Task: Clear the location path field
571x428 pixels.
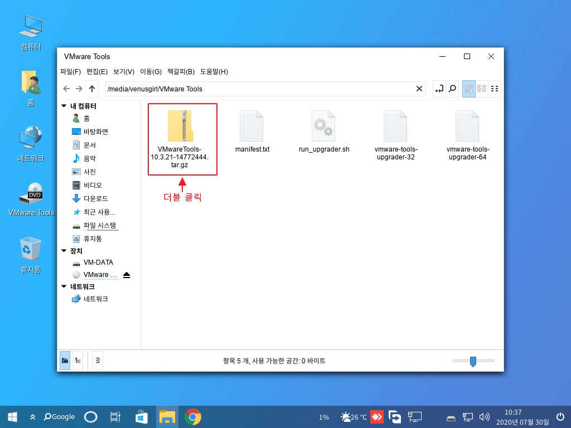Action: point(419,89)
